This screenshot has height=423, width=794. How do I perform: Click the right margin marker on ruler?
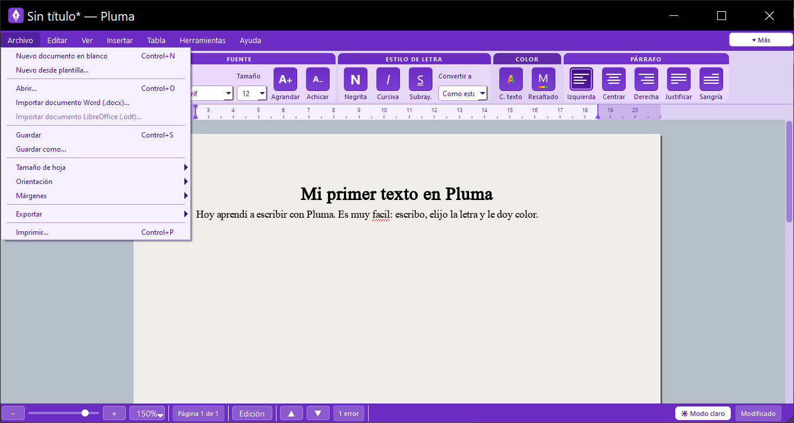[x=597, y=116]
